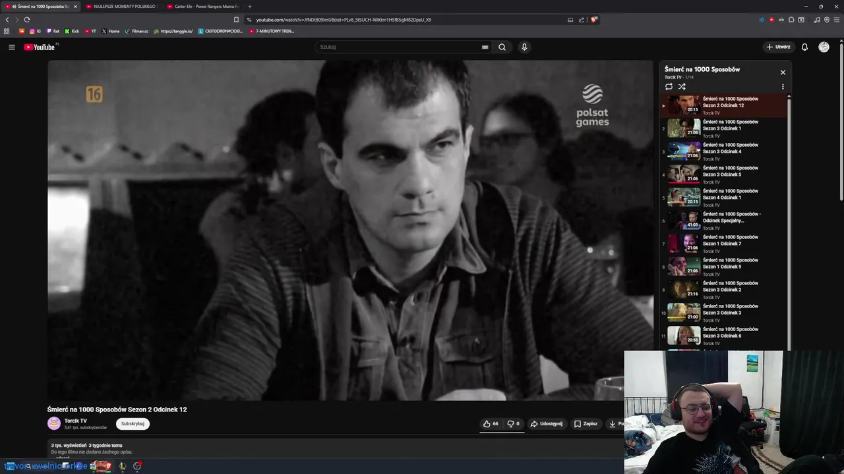Save the video with Zapisz

586,424
